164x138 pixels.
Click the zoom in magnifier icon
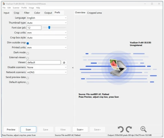pos(143,129)
